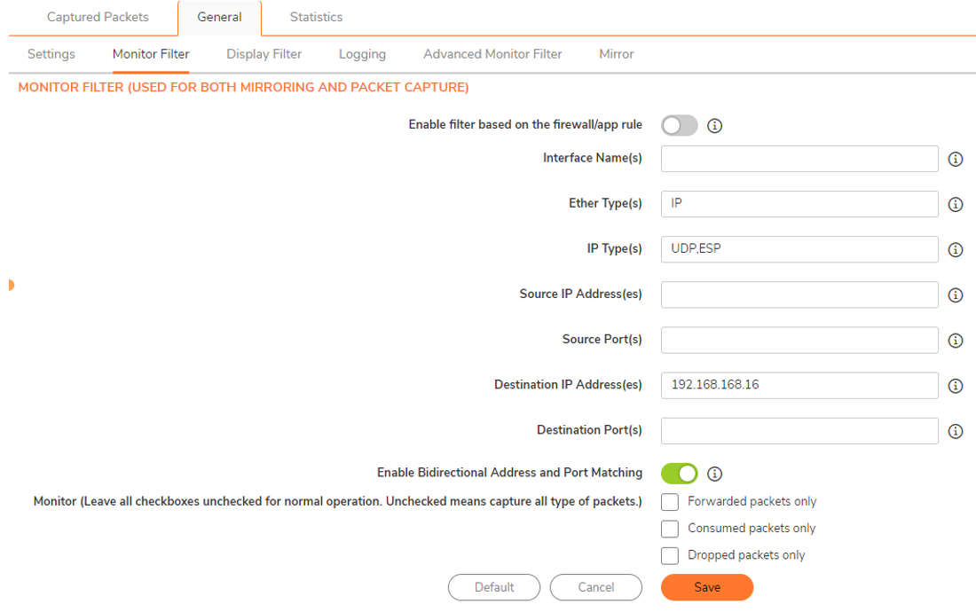Click info icon beside Source Port(s)

(x=956, y=341)
